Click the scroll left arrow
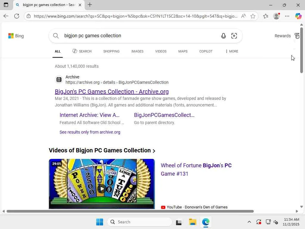The width and height of the screenshot is (305, 229). point(3,211)
